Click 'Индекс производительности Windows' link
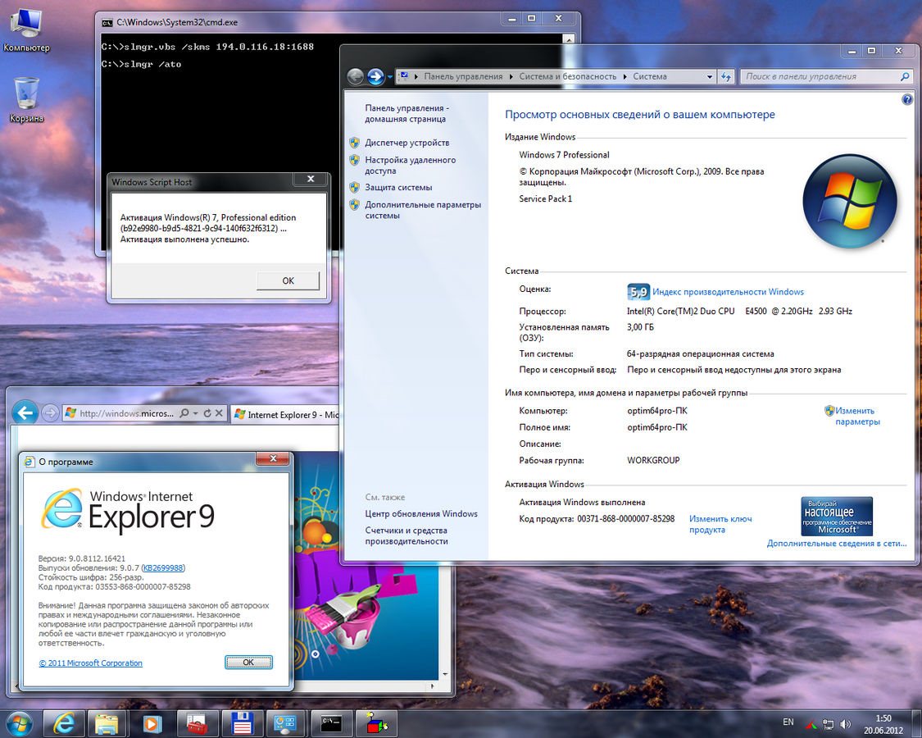The image size is (922, 738). [x=728, y=292]
